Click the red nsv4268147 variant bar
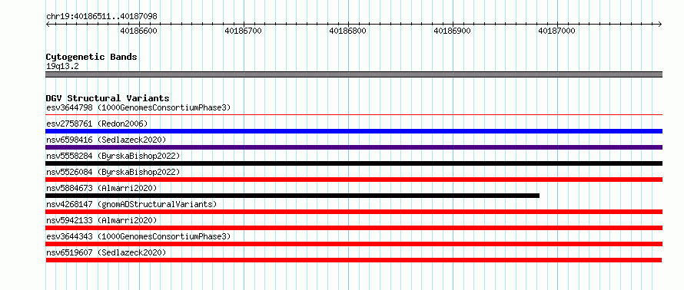The width and height of the screenshot is (684, 290). [354, 212]
